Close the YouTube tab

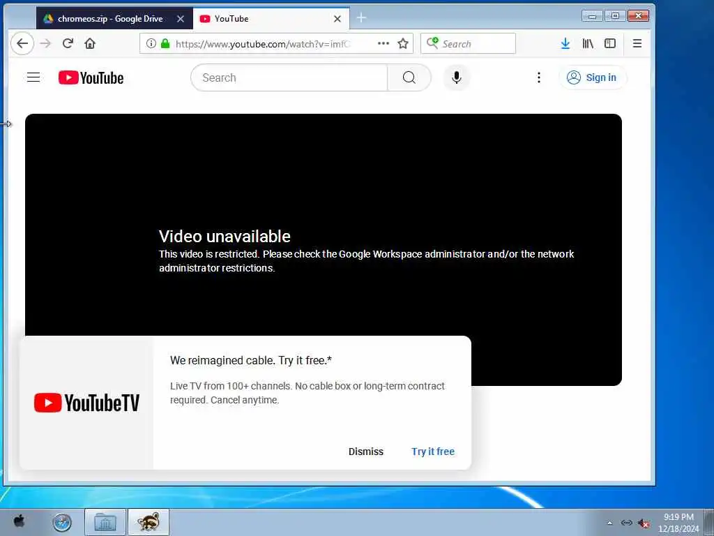[x=337, y=19]
